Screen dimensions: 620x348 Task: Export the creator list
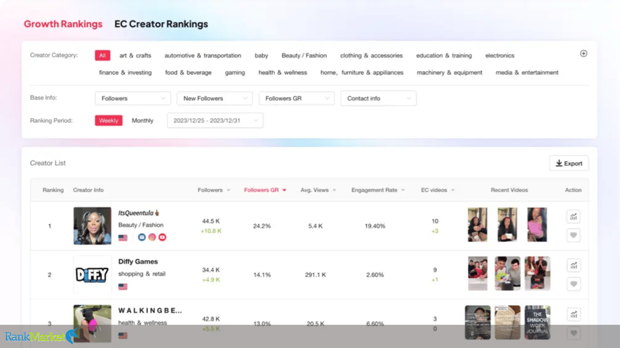pyautogui.click(x=569, y=163)
